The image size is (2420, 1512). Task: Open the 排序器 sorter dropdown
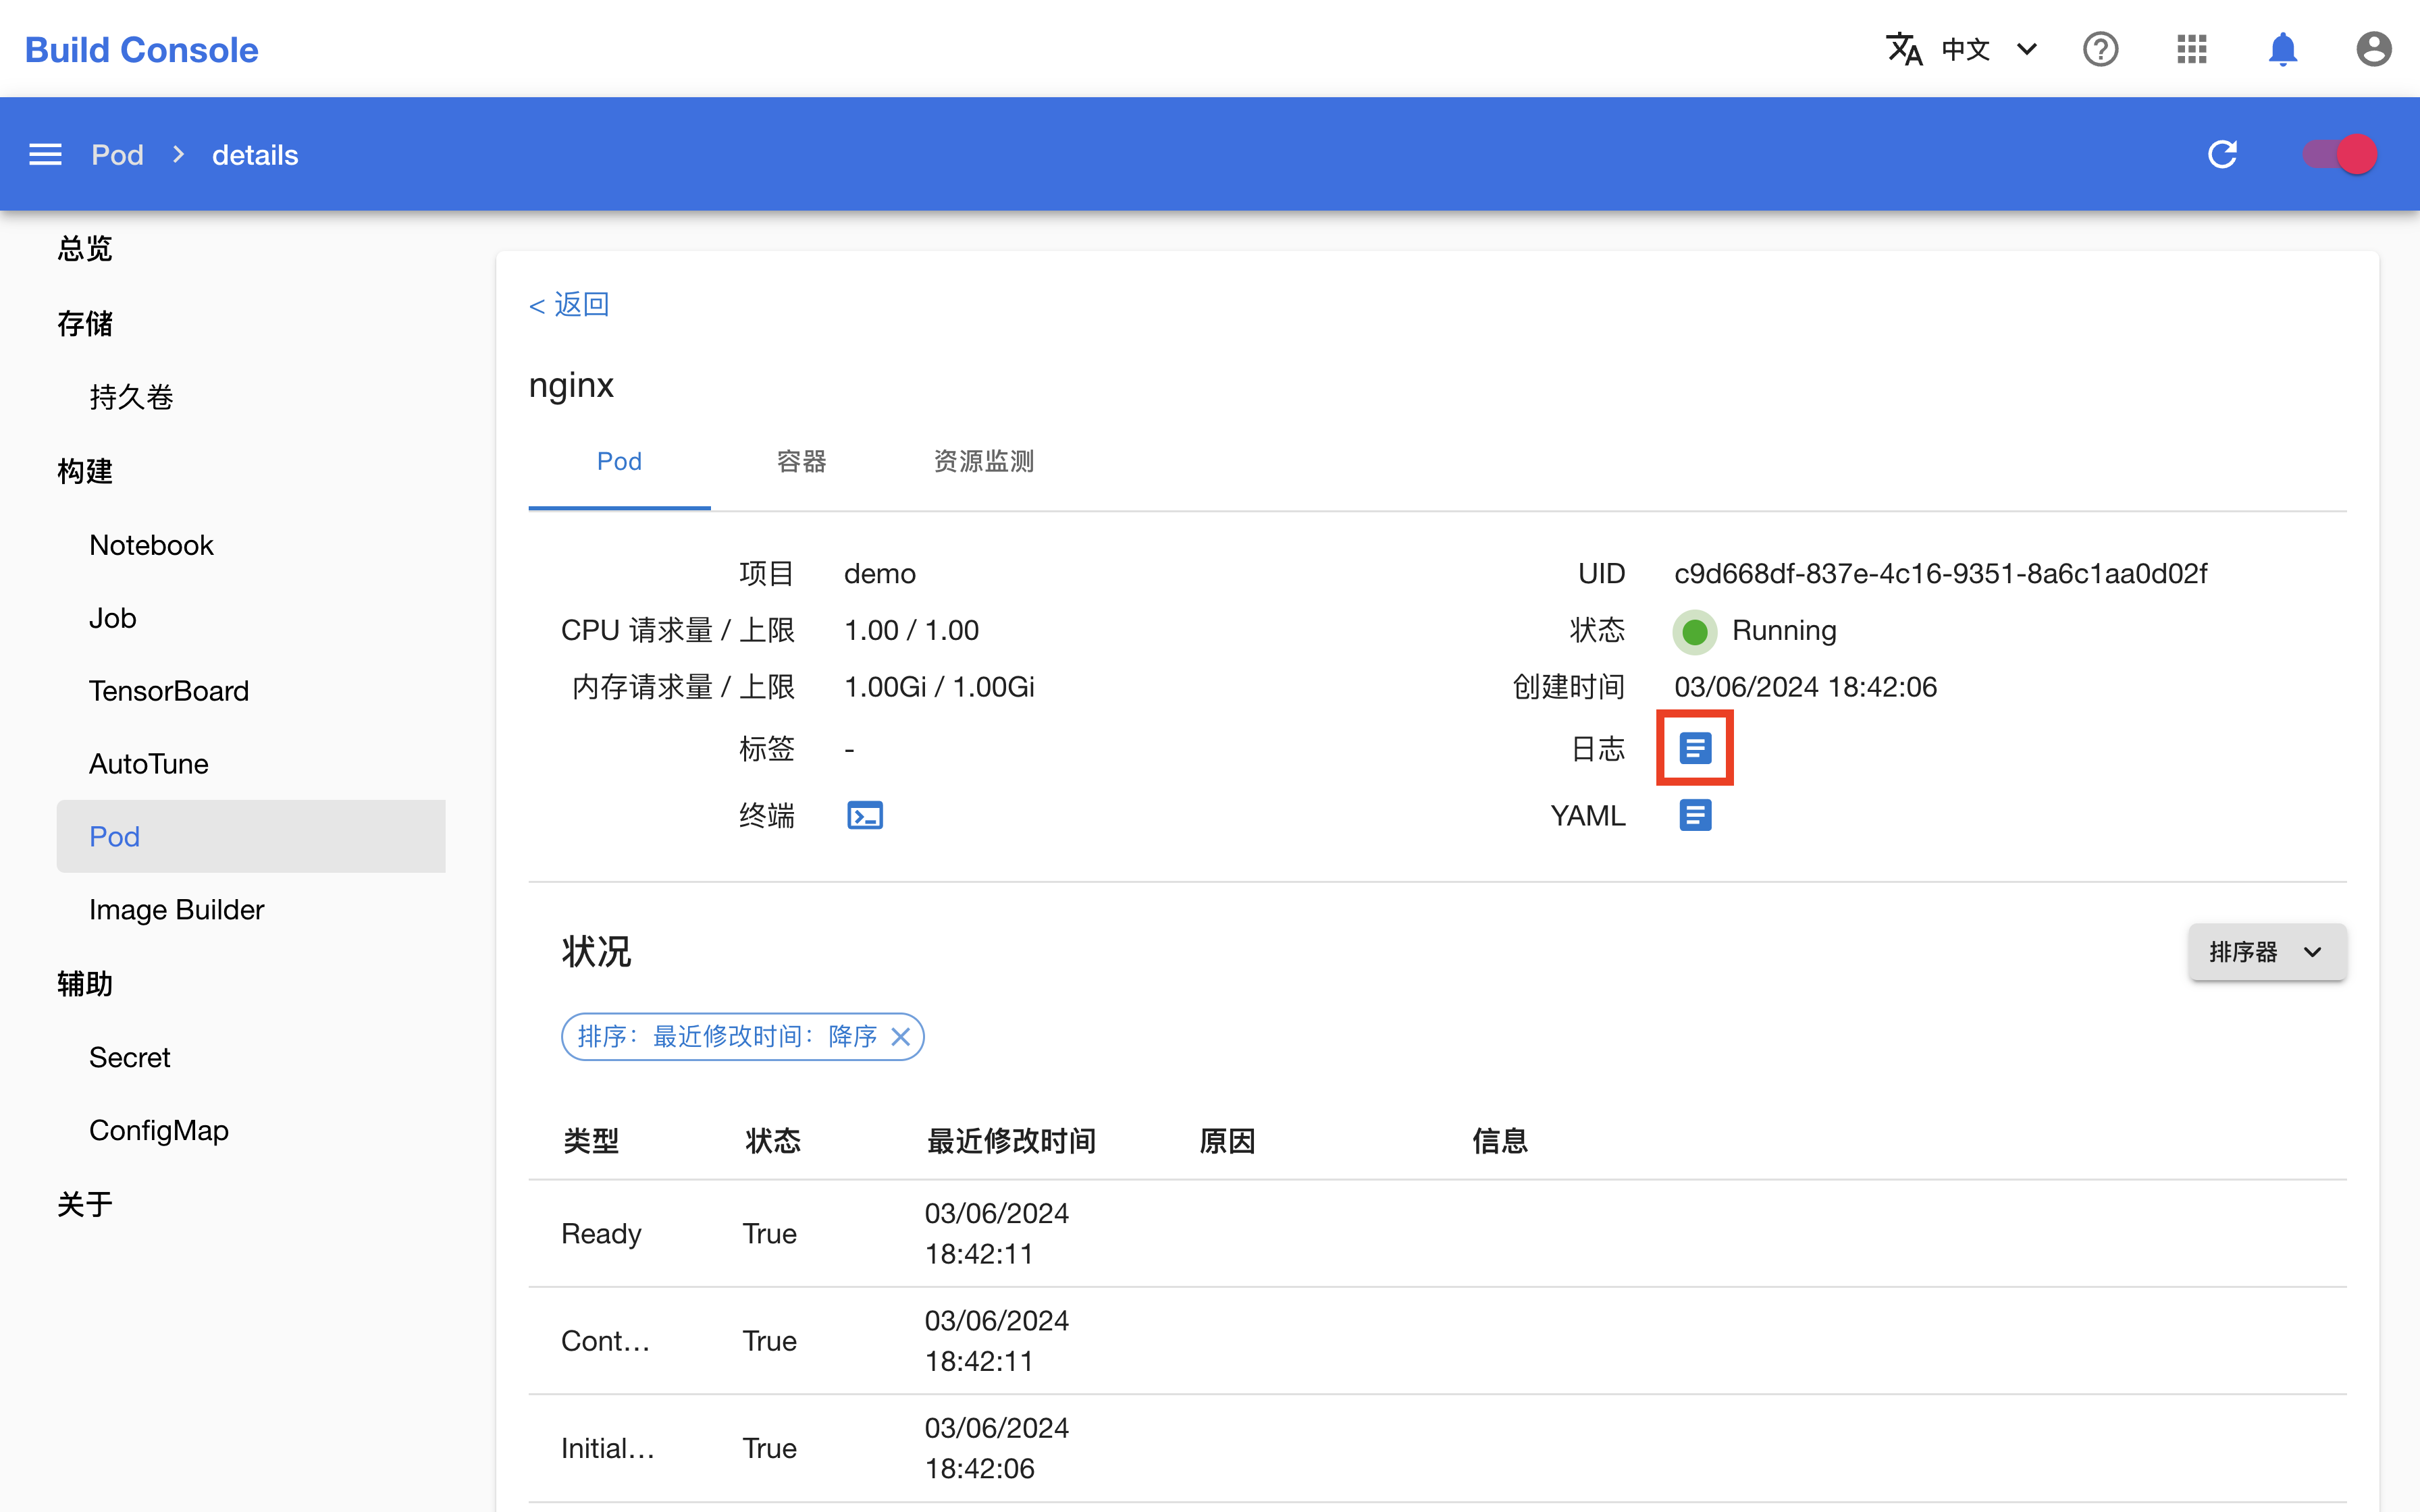click(2266, 952)
